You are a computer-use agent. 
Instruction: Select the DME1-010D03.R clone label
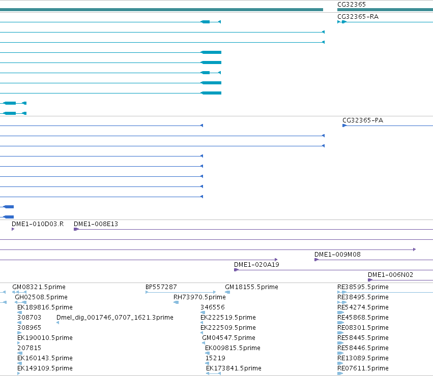38,224
